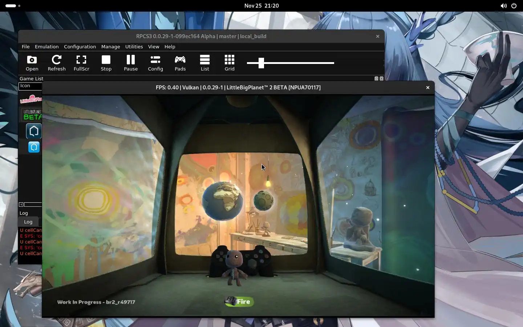Open the Config settings icon

coord(155,63)
